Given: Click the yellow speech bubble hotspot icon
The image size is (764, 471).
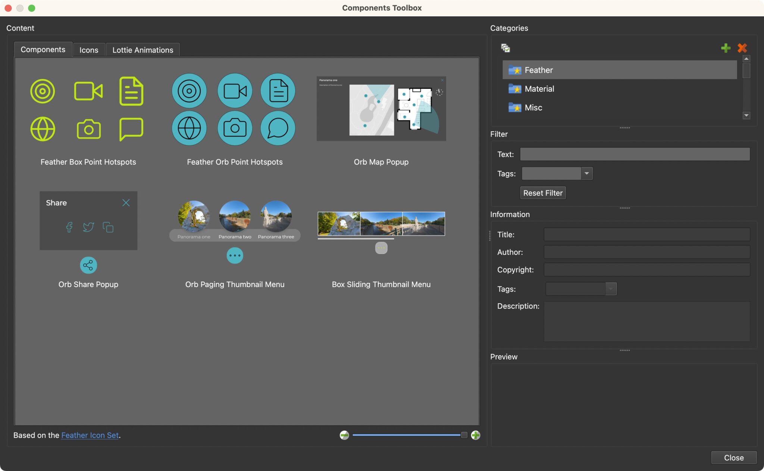Looking at the screenshot, I should tap(131, 129).
